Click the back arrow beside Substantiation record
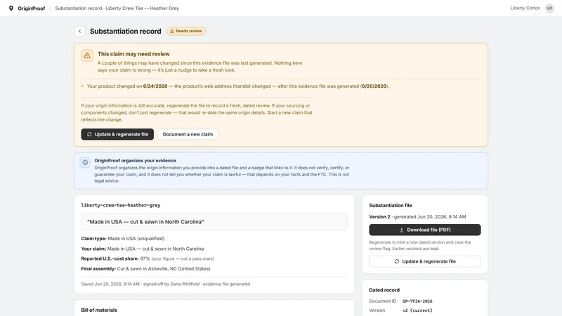This screenshot has height=316, width=562. (x=79, y=31)
